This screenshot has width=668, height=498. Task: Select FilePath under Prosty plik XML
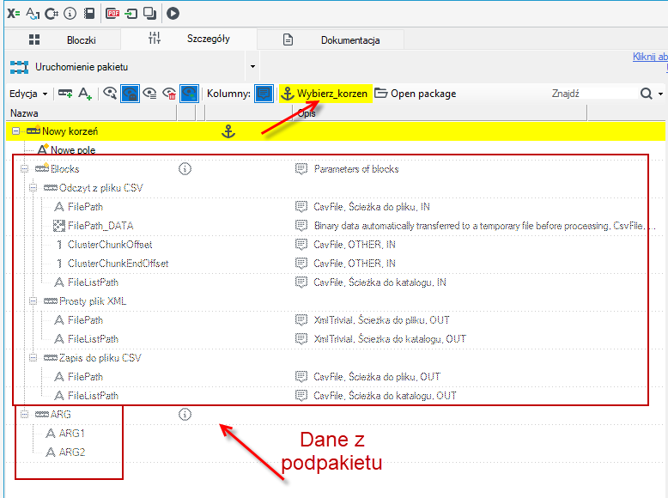(x=85, y=320)
